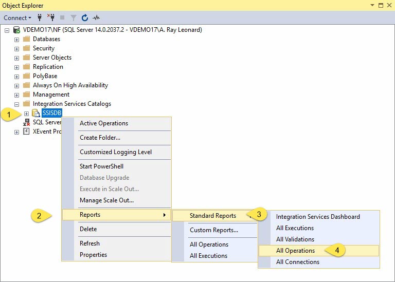Select the PolyBase tree label
395x282 pixels.
point(45,76)
